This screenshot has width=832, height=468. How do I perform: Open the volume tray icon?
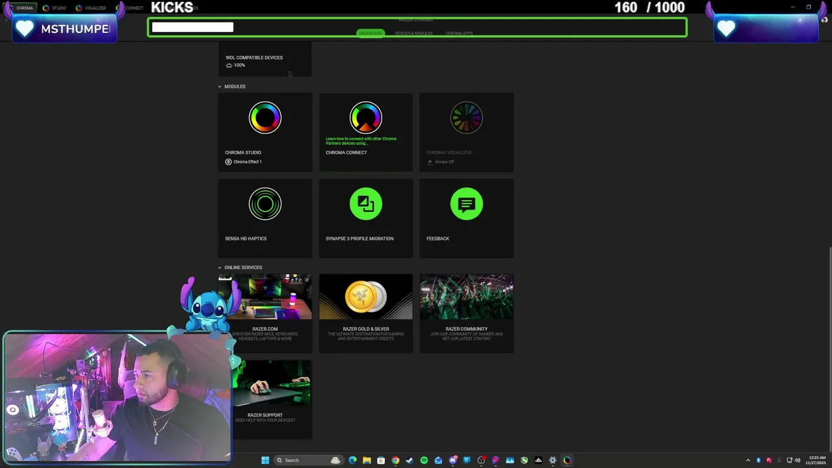(x=798, y=460)
